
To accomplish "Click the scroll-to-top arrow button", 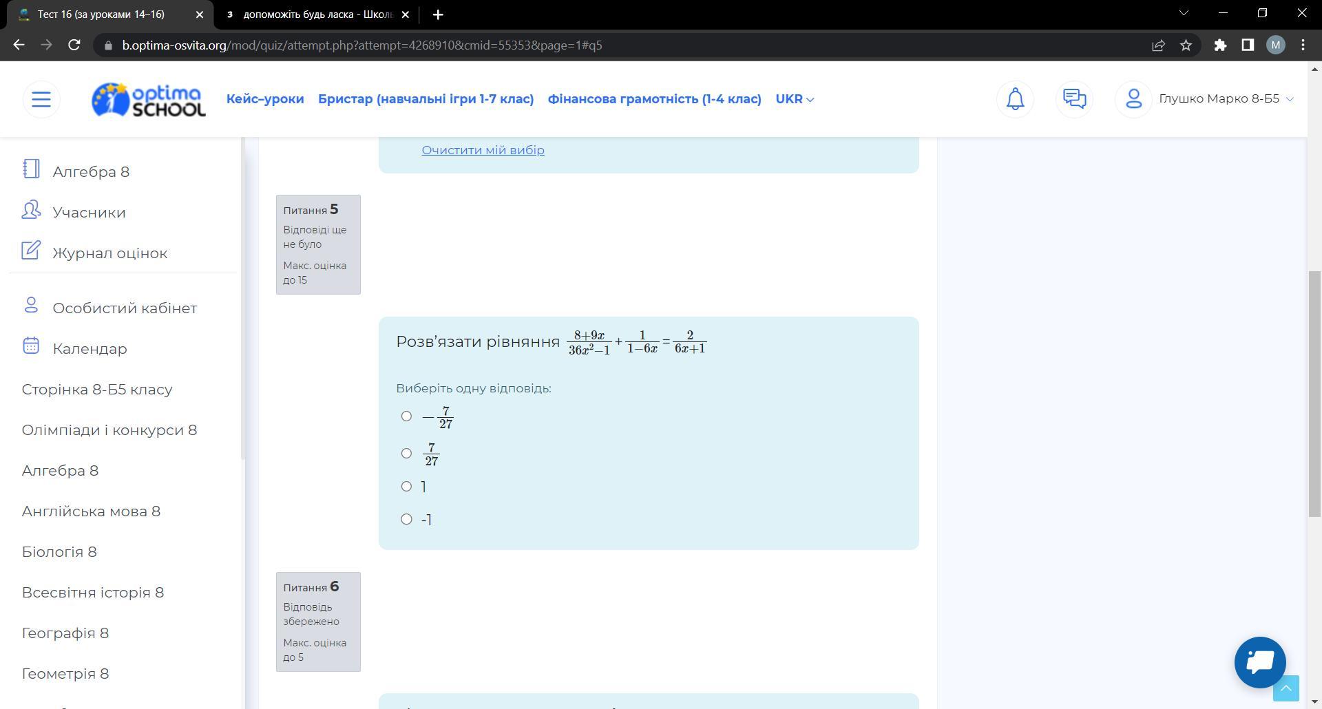I will click(x=1286, y=688).
